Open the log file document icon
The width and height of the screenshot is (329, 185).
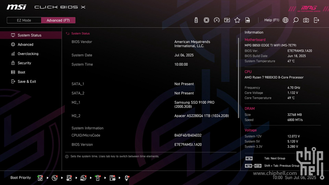(248, 20)
